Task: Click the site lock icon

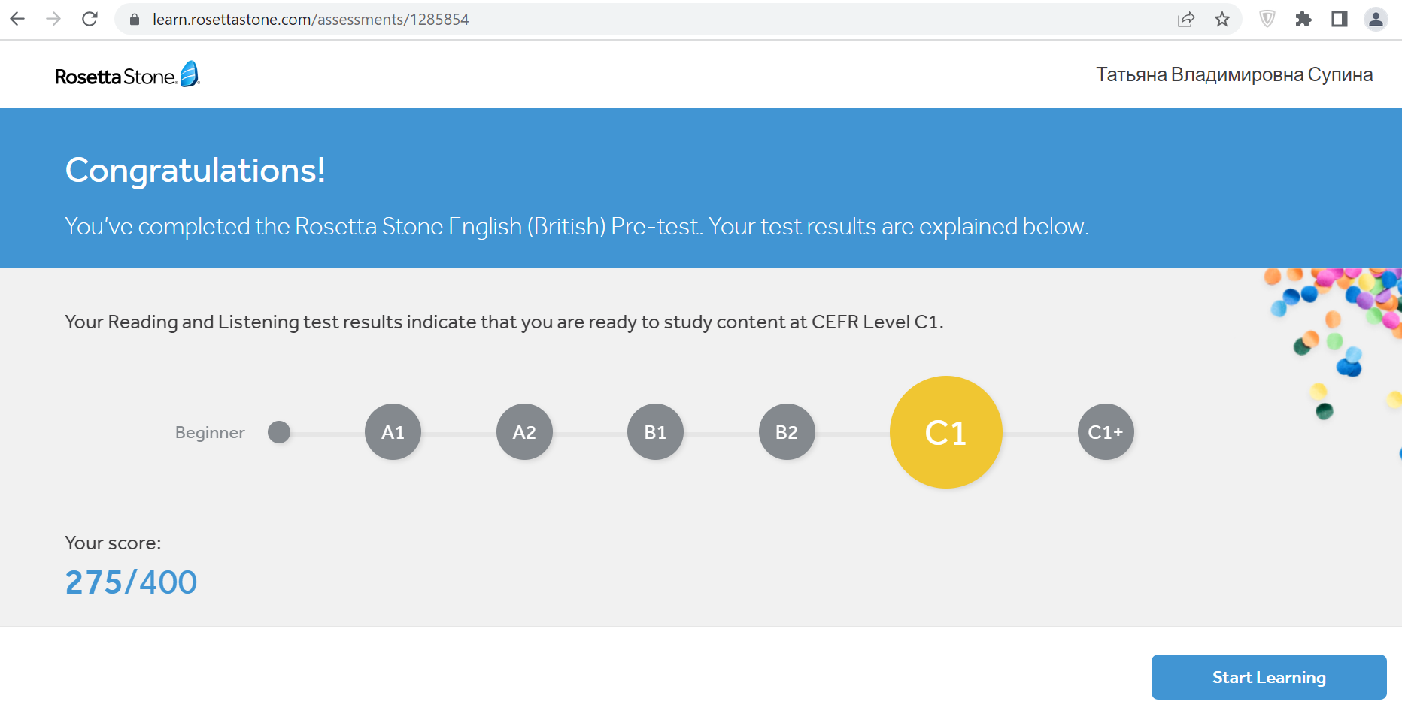Action: [135, 20]
